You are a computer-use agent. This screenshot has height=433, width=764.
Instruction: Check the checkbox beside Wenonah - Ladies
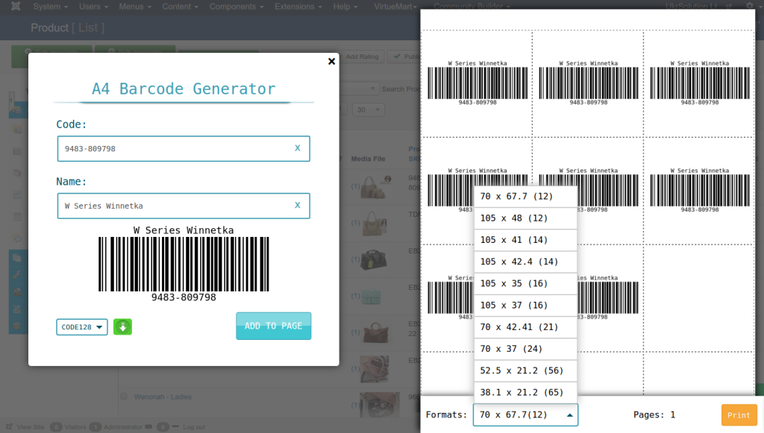pyautogui.click(x=124, y=396)
